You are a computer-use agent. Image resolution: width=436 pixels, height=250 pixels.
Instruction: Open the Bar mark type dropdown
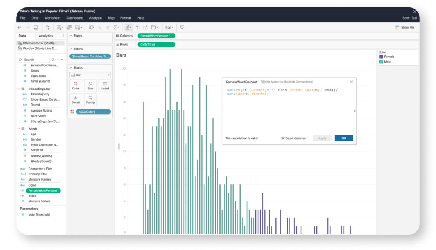point(90,75)
